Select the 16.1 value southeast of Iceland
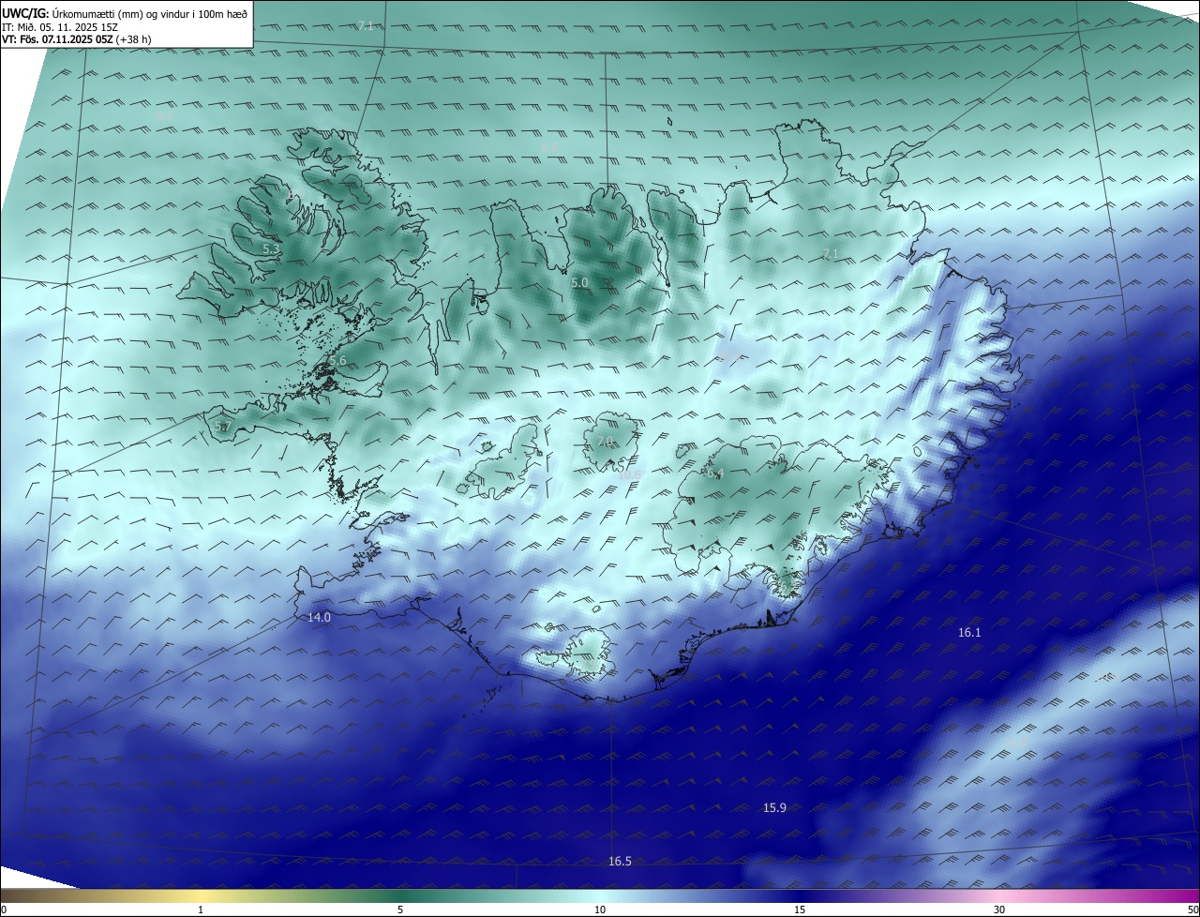 (969, 633)
